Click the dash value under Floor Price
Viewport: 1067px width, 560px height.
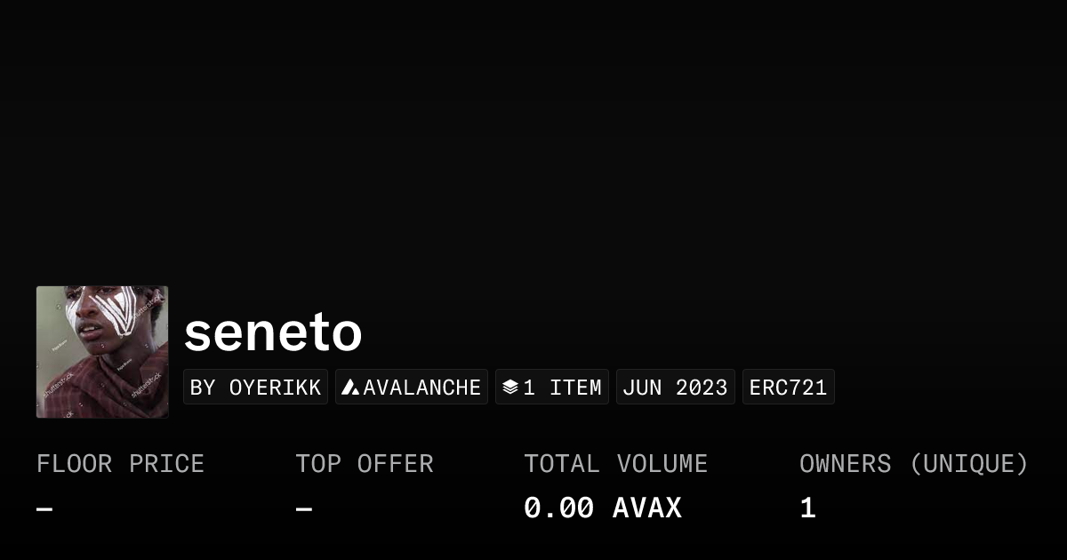(44, 508)
